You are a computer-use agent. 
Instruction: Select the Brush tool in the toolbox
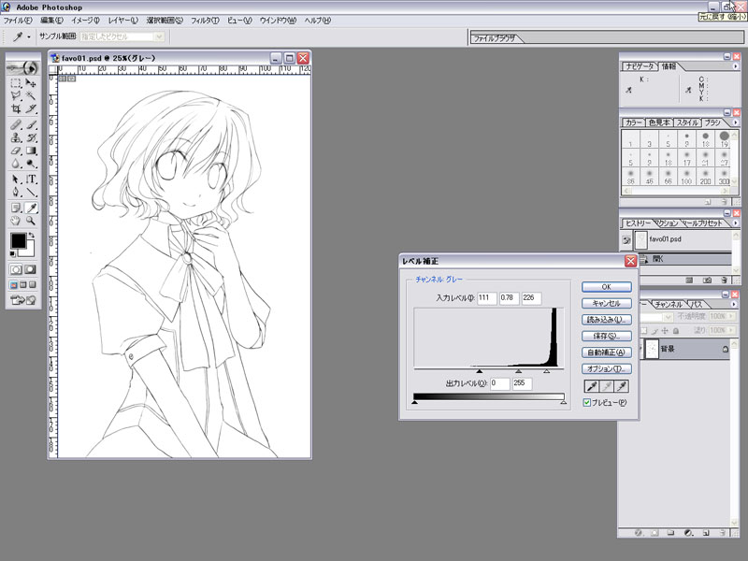31,125
